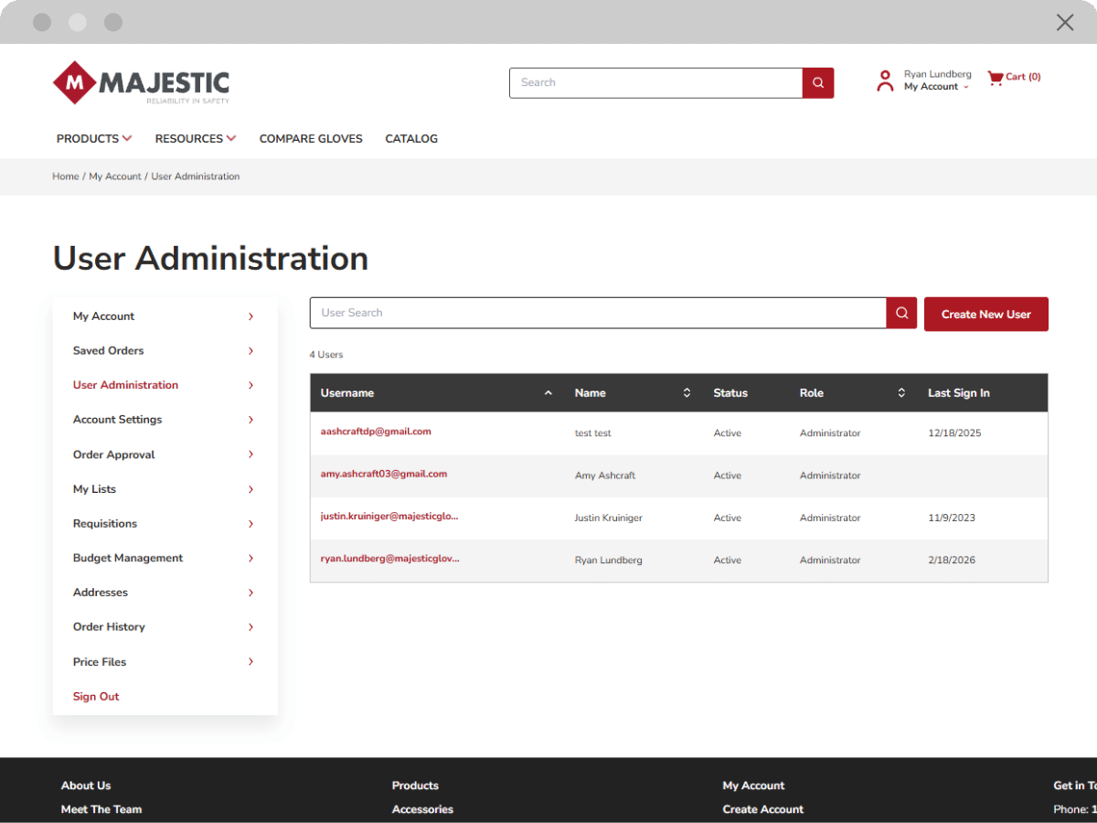Viewport: 1097px width, 823px height.
Task: Open Meet The Team in the footer
Action: 101,809
